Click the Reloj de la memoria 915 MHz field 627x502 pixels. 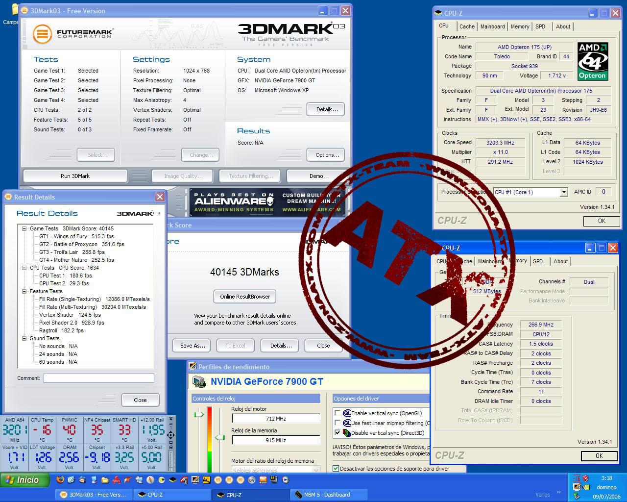[276, 440]
